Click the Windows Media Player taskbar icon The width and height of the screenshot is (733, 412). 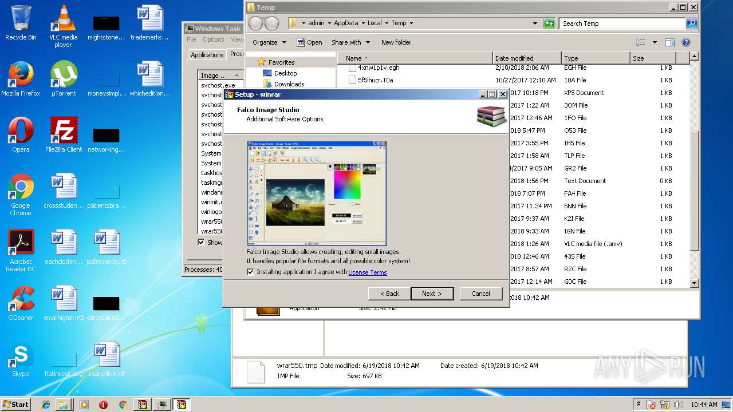84,405
